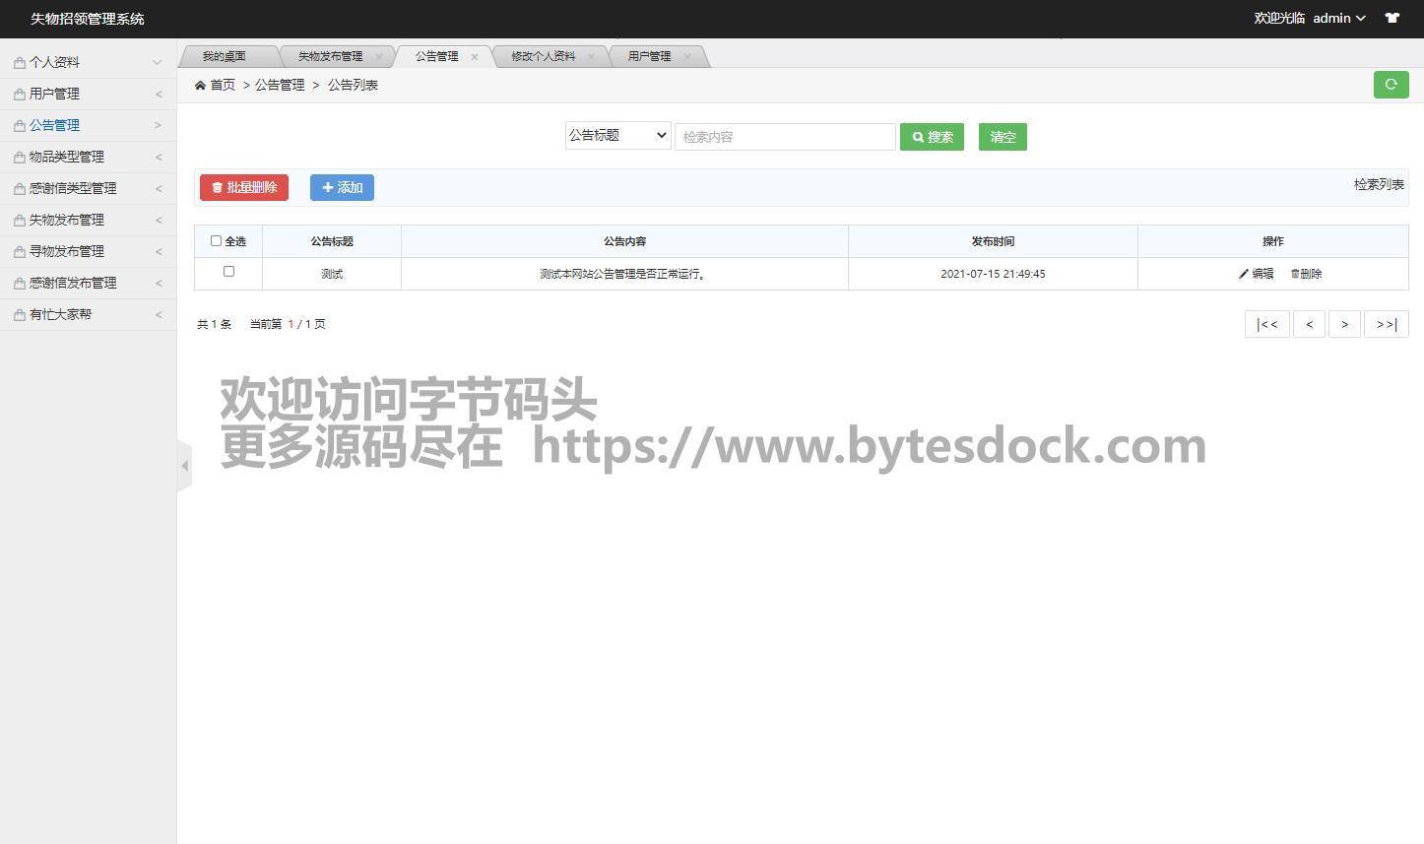Check the 测试 announcement row checkbox
The width and height of the screenshot is (1424, 844).
pyautogui.click(x=228, y=271)
